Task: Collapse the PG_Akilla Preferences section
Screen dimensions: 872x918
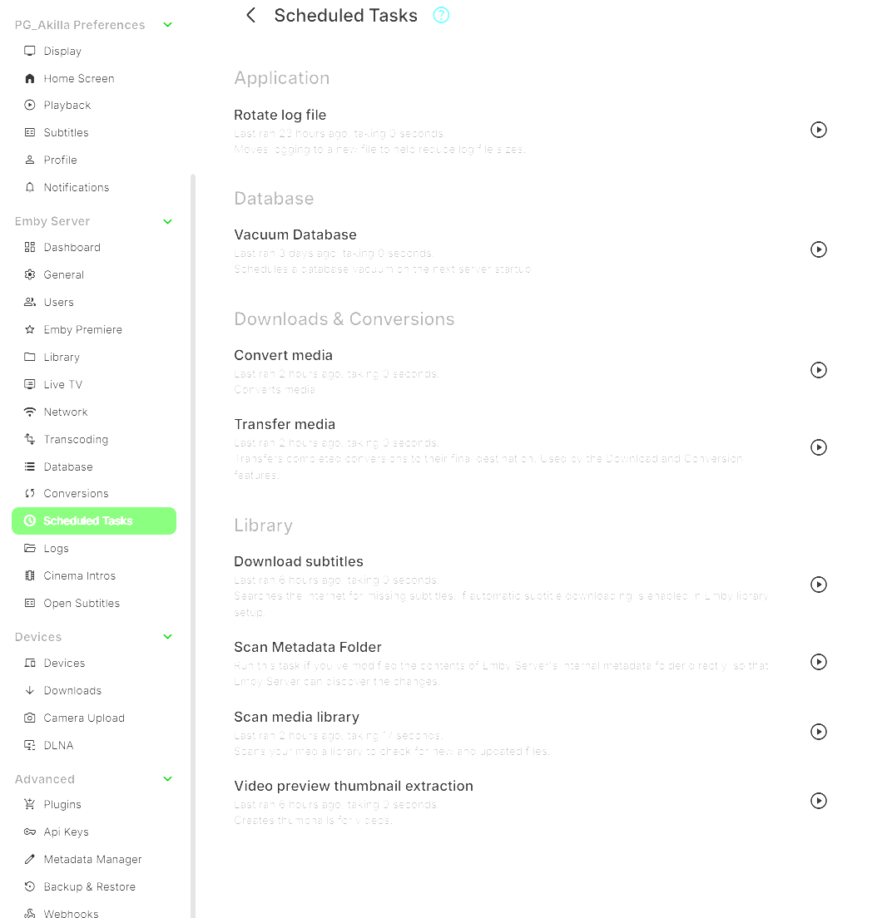Action: point(167,25)
